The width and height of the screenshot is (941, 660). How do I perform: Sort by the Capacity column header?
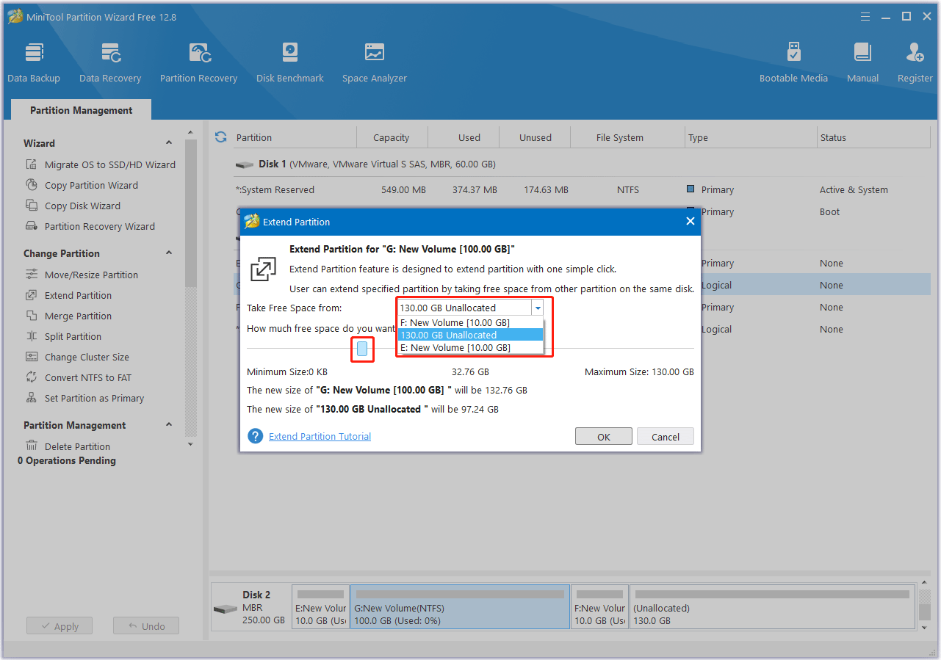click(x=391, y=137)
